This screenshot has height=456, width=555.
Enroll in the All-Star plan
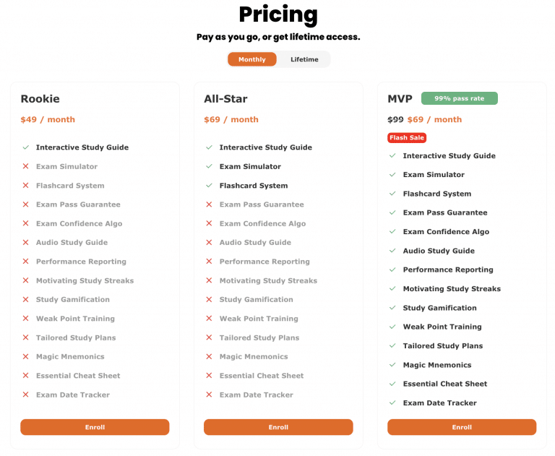point(278,427)
